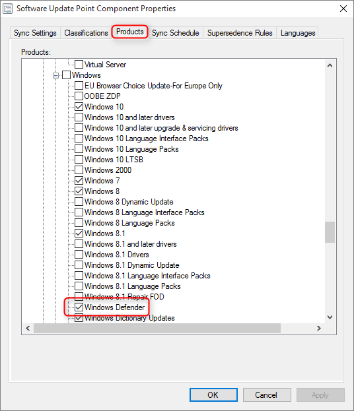Click the horizontal scrollbar right arrow

tap(318, 328)
